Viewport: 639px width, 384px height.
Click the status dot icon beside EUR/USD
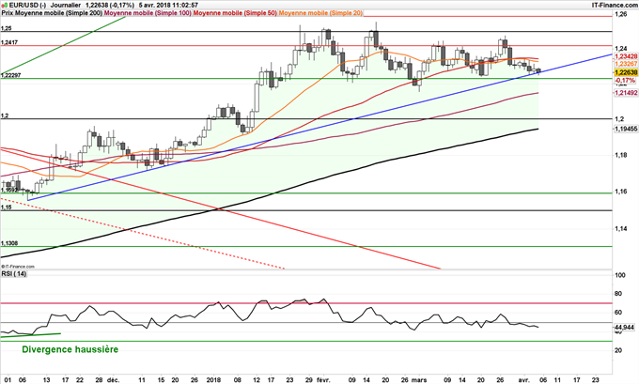point(5,6)
